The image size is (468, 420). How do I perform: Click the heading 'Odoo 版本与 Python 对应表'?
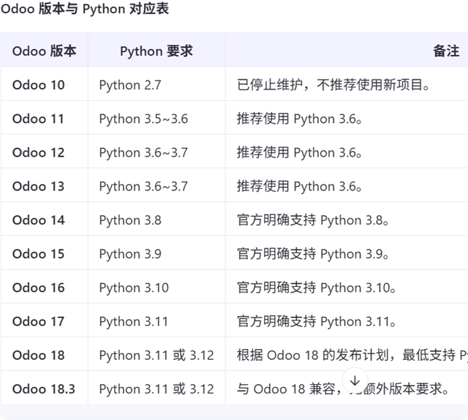pyautogui.click(x=85, y=9)
